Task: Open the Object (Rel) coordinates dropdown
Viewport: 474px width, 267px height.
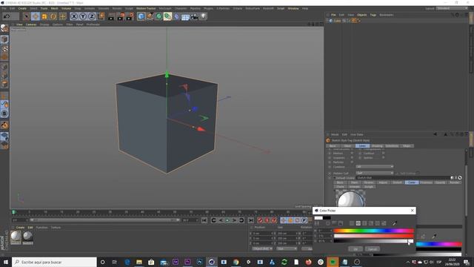Action: pos(262,248)
